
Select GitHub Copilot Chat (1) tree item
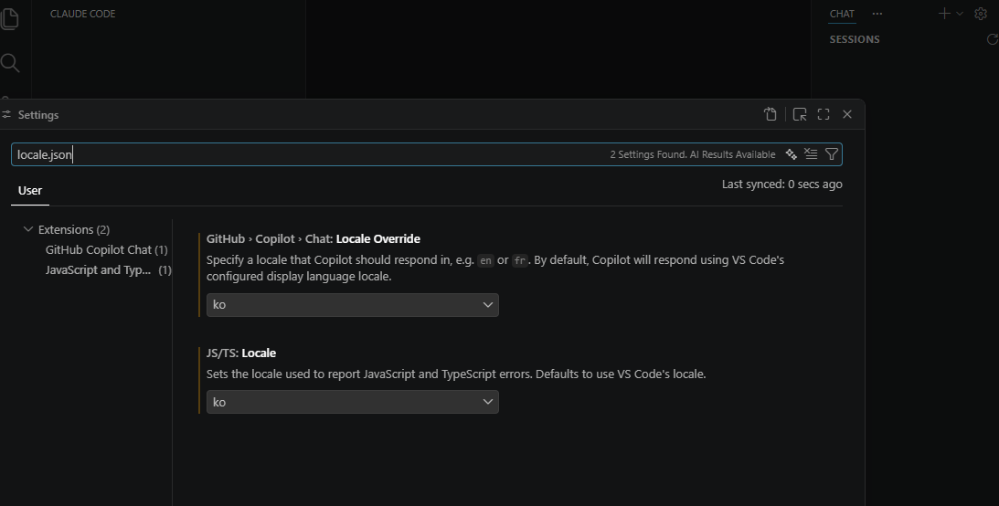106,249
